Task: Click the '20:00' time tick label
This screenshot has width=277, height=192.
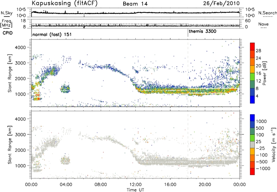Action: pos(205,185)
